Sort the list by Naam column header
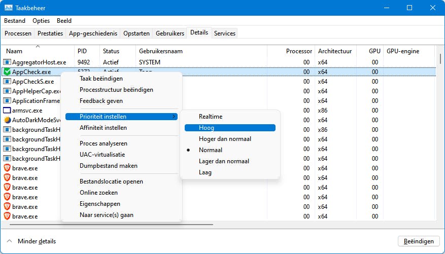The image size is (445, 254). [x=15, y=51]
